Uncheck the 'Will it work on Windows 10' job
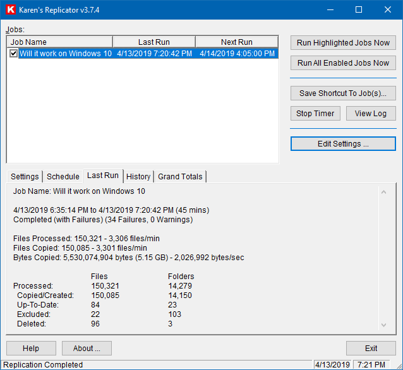Screen dimensions: 403x370 [14, 54]
